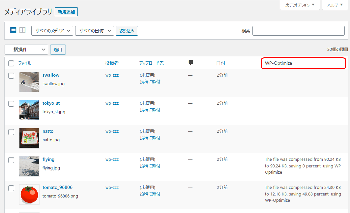Image resolution: width=350 pixels, height=213 pixels.
Task: Open the tomato_96806 image thumbnail
Action: [29, 195]
